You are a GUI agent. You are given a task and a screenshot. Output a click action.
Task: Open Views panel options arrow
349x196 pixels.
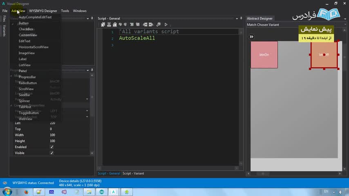point(88,18)
